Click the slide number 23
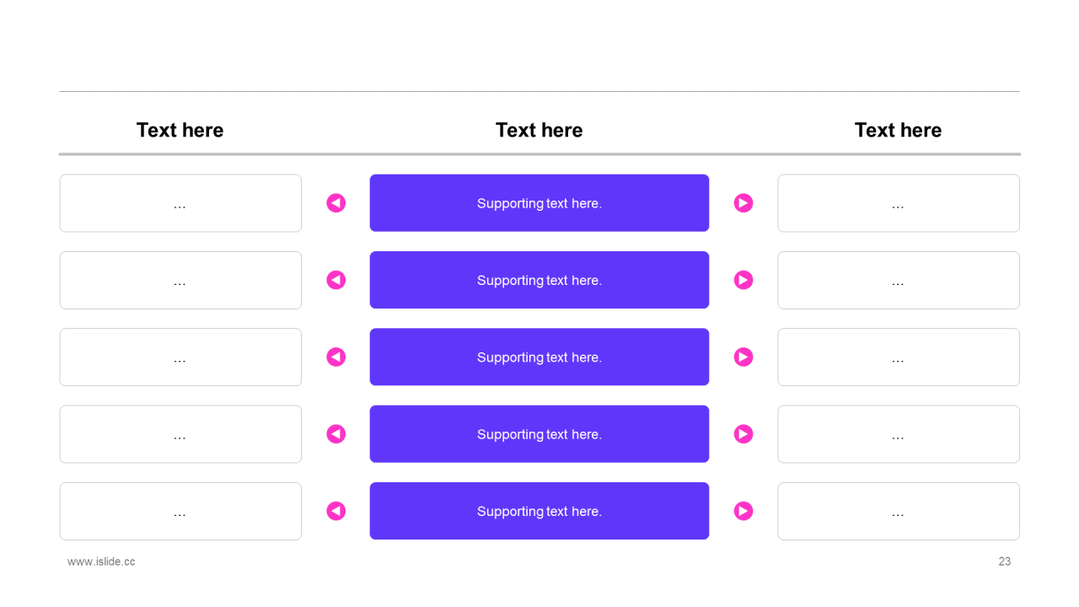Screen dimensions: 1079x607 click(x=1005, y=561)
